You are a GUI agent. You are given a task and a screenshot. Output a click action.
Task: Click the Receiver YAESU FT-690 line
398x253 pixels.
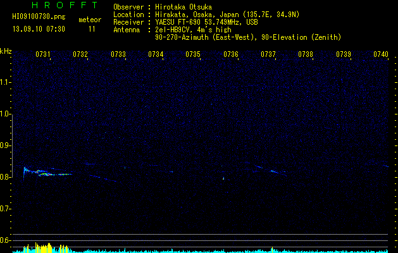(x=185, y=22)
